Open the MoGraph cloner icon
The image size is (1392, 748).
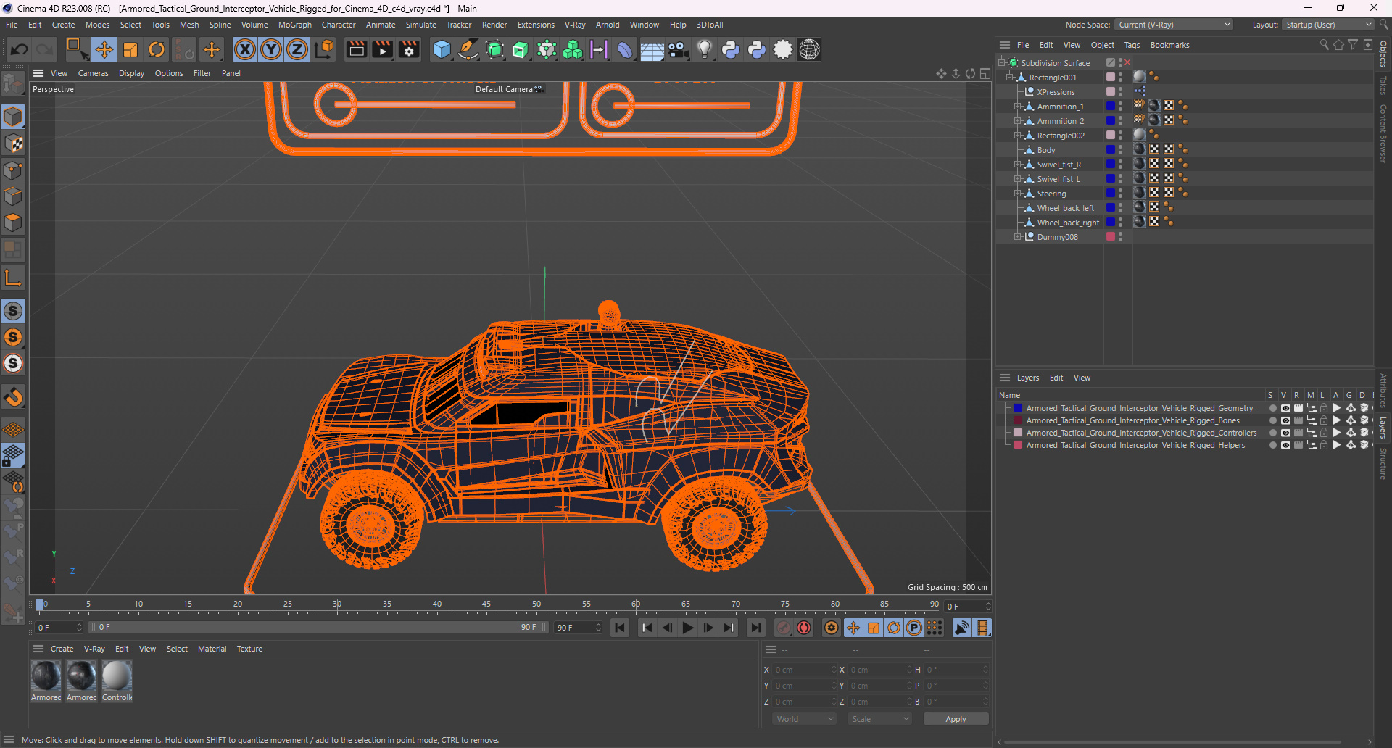click(x=573, y=49)
